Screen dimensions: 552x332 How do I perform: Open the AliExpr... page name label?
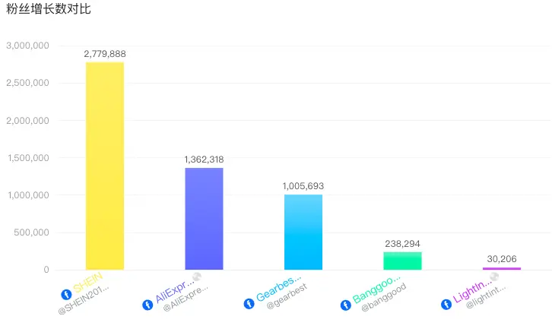pos(176,292)
